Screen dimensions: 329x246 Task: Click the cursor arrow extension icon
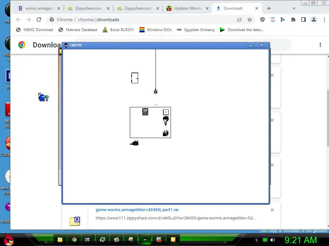(x=283, y=20)
